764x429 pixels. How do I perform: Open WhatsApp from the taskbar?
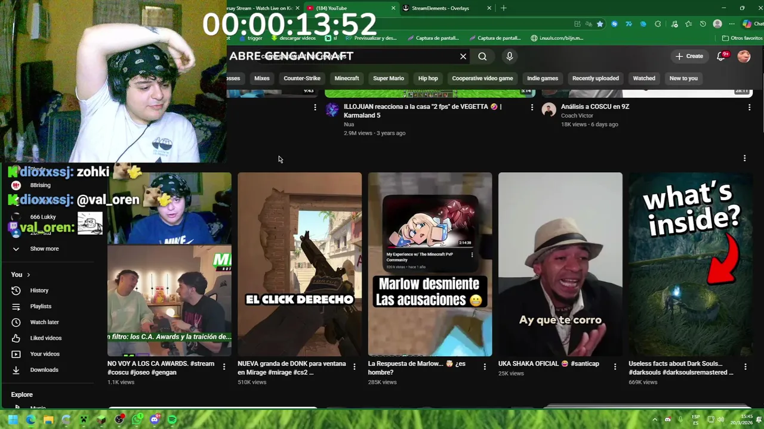coord(137,419)
